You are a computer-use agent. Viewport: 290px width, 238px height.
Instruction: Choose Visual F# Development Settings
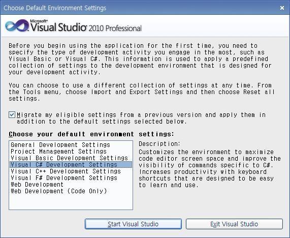(x=71, y=178)
